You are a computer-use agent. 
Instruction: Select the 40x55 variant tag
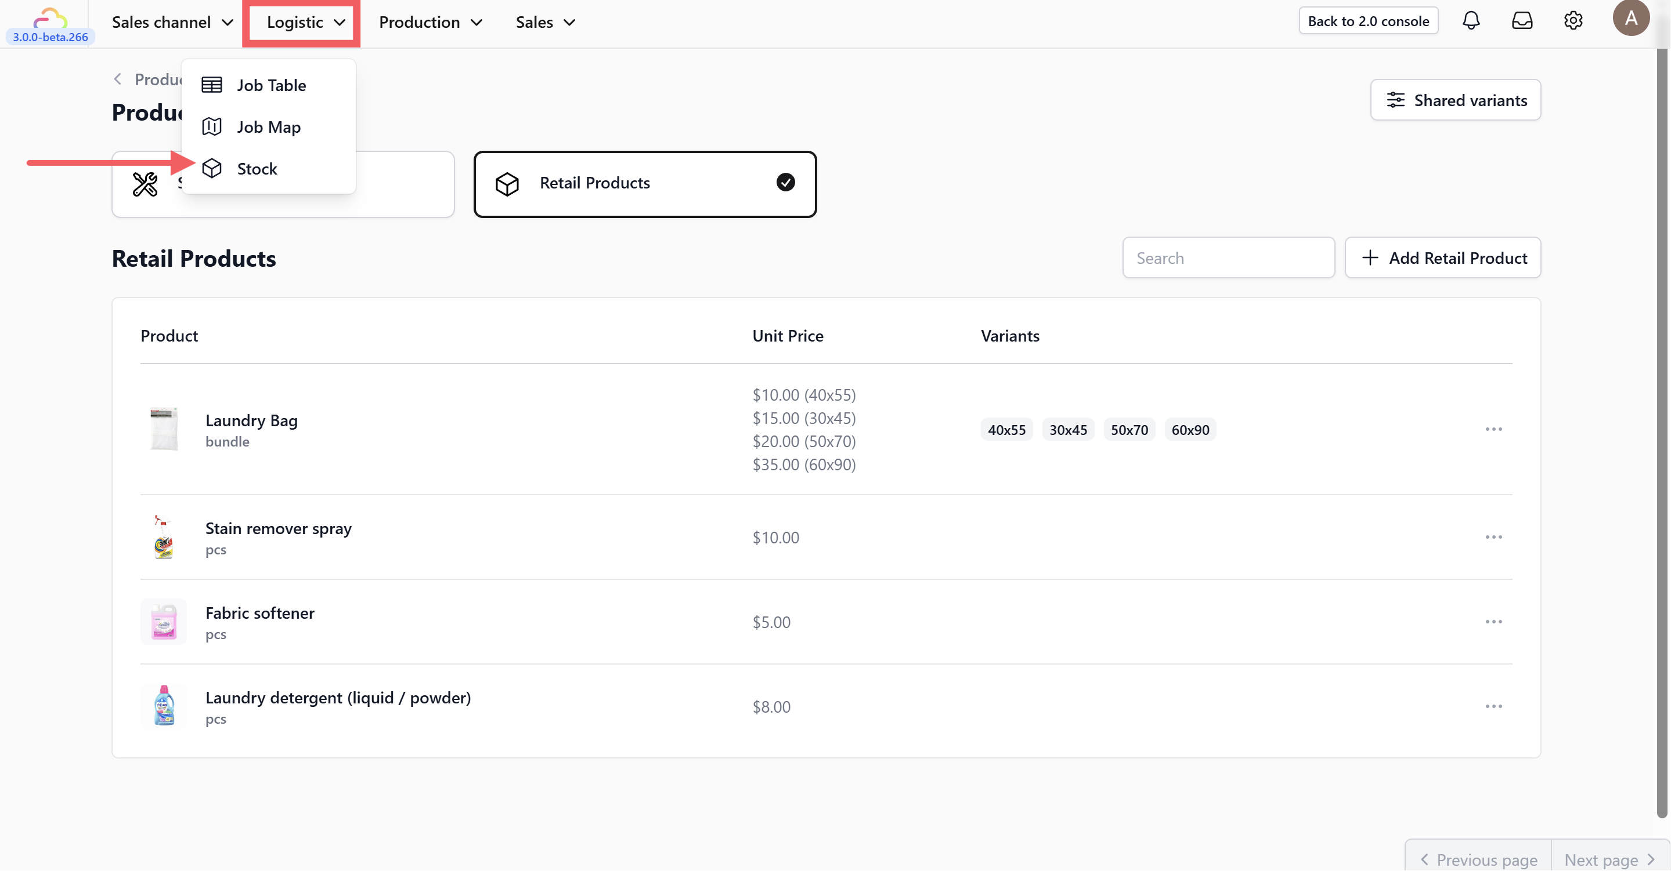pyautogui.click(x=1006, y=430)
